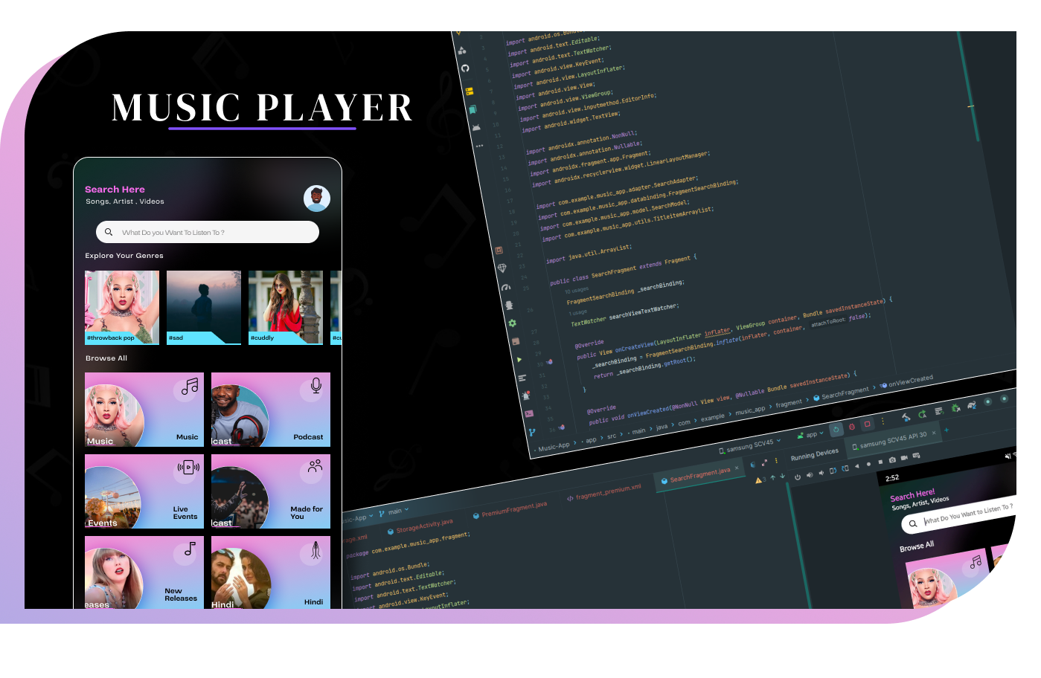This screenshot has height=678, width=1041.
Task: Click the GitHub icon in IDE sidebar
Action: (465, 68)
